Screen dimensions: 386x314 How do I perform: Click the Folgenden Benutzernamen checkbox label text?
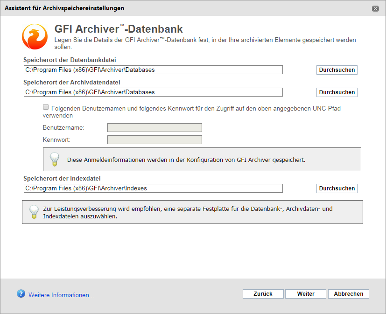pos(191,112)
